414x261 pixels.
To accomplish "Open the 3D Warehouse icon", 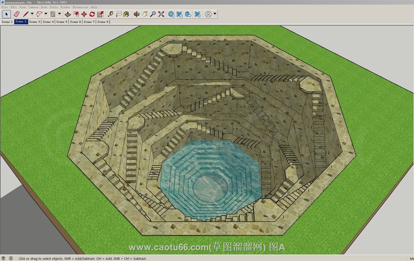I will (x=171, y=14).
